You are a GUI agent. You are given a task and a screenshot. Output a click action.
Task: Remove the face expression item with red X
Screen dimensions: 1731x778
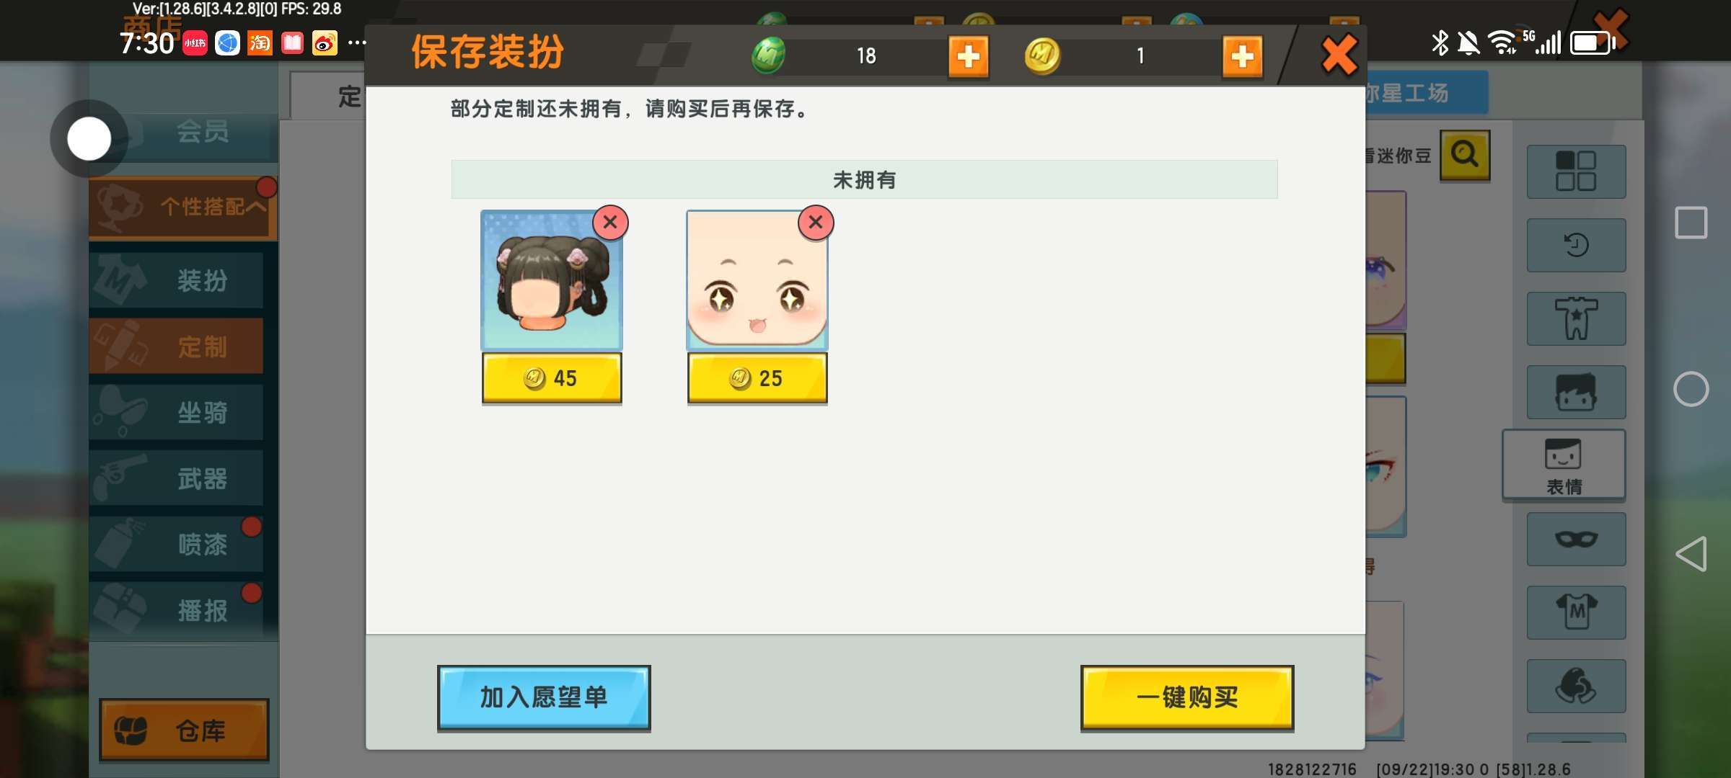816,222
